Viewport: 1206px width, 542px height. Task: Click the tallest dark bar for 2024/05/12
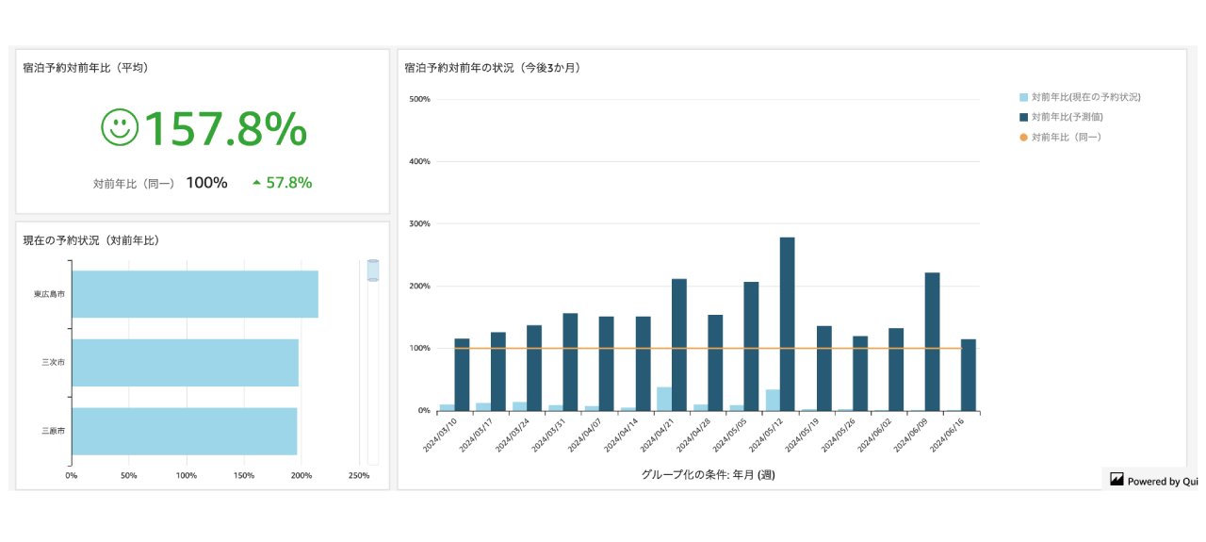point(787,324)
